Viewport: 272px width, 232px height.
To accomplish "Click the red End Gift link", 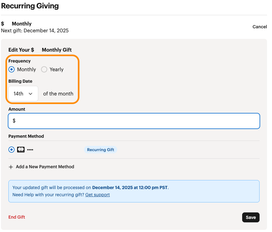I will click(x=17, y=217).
